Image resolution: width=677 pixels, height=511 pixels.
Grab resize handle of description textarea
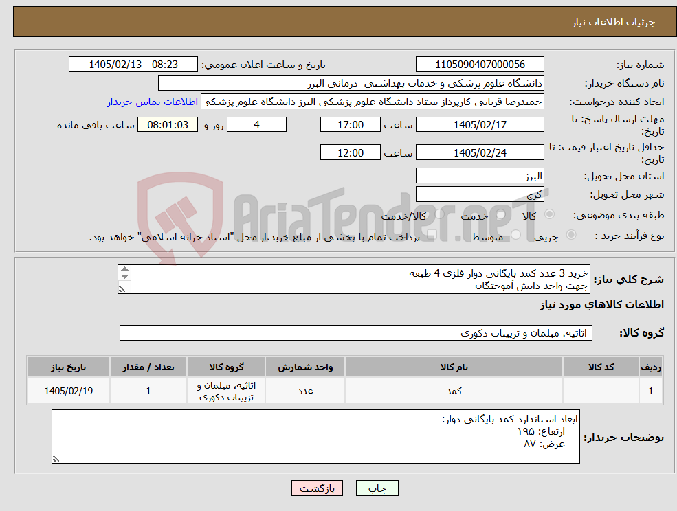point(122,289)
